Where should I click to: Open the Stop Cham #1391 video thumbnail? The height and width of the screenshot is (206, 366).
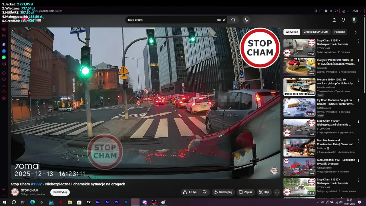[299, 47]
